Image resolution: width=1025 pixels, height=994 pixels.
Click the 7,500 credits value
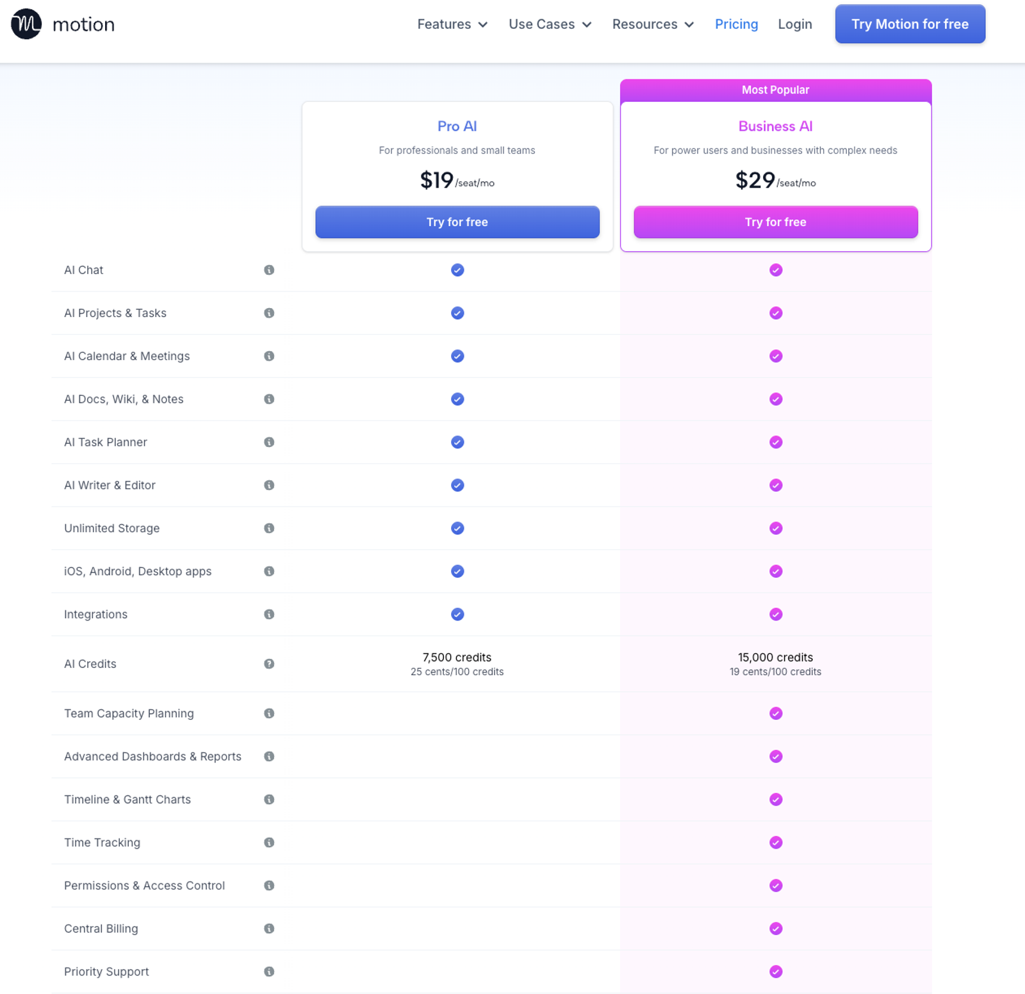pos(457,657)
